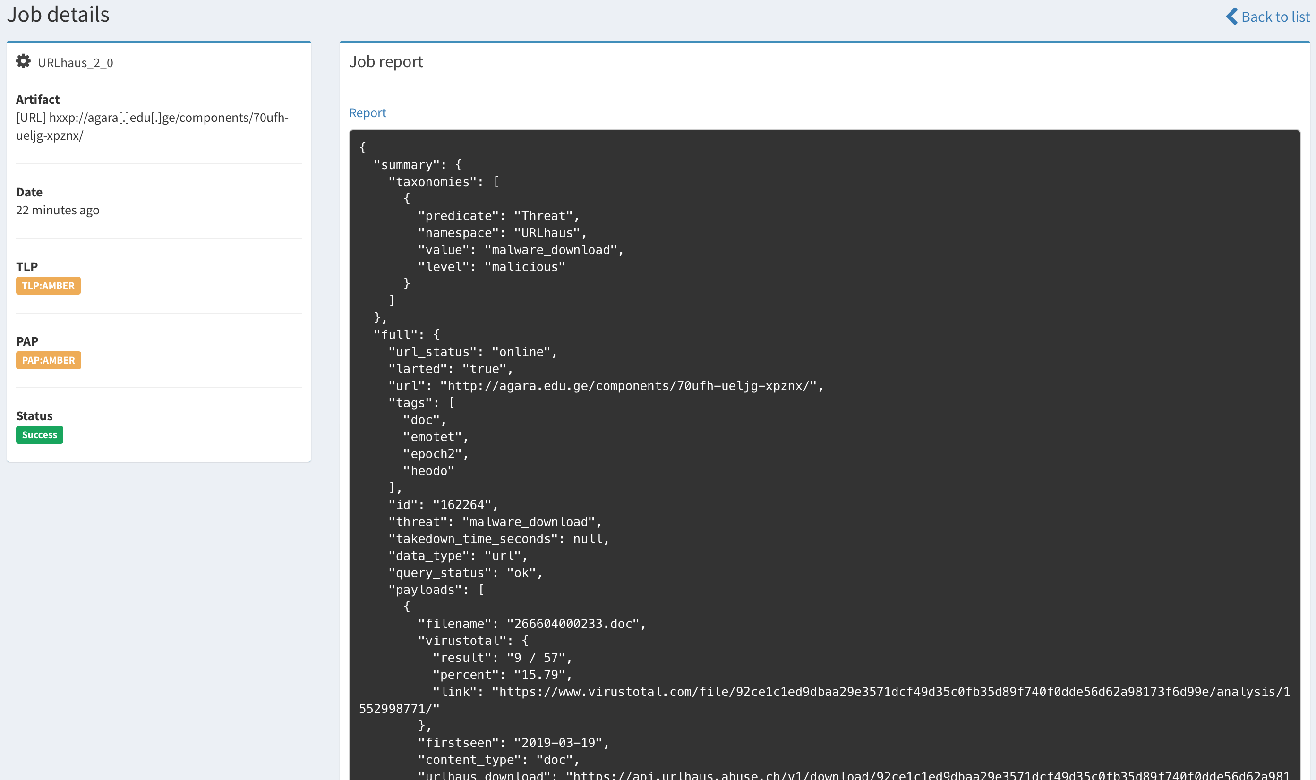Image resolution: width=1316 pixels, height=780 pixels.
Task: Select the TLP:AMBER badge
Action: tap(48, 285)
